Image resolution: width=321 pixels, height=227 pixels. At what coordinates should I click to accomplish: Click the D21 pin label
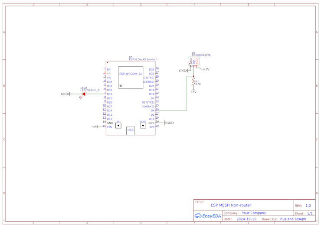pos(152,86)
